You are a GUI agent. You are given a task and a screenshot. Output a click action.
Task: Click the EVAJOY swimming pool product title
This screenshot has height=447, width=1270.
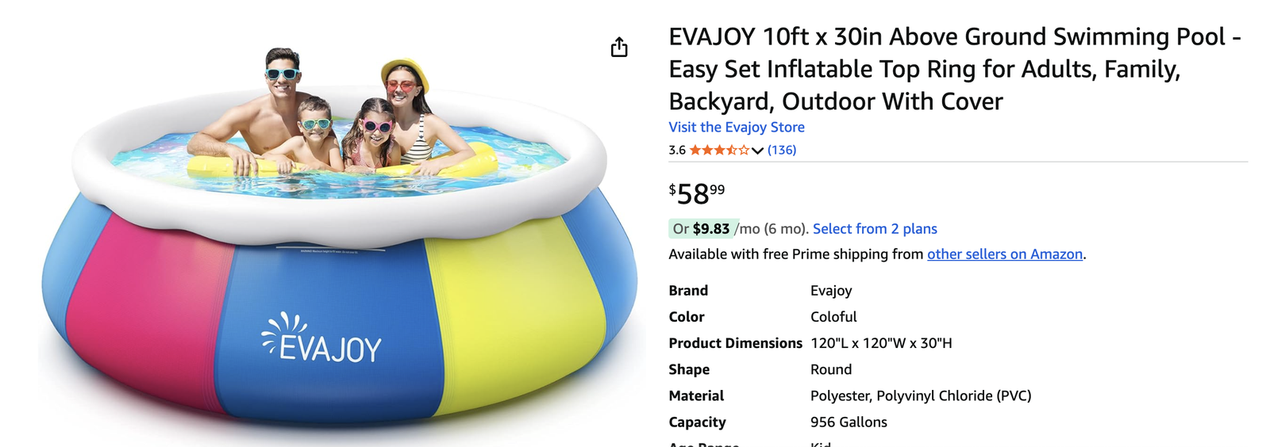click(952, 69)
